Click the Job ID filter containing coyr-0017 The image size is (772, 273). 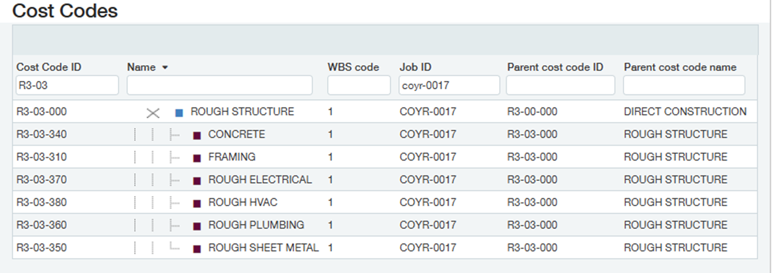click(x=449, y=85)
